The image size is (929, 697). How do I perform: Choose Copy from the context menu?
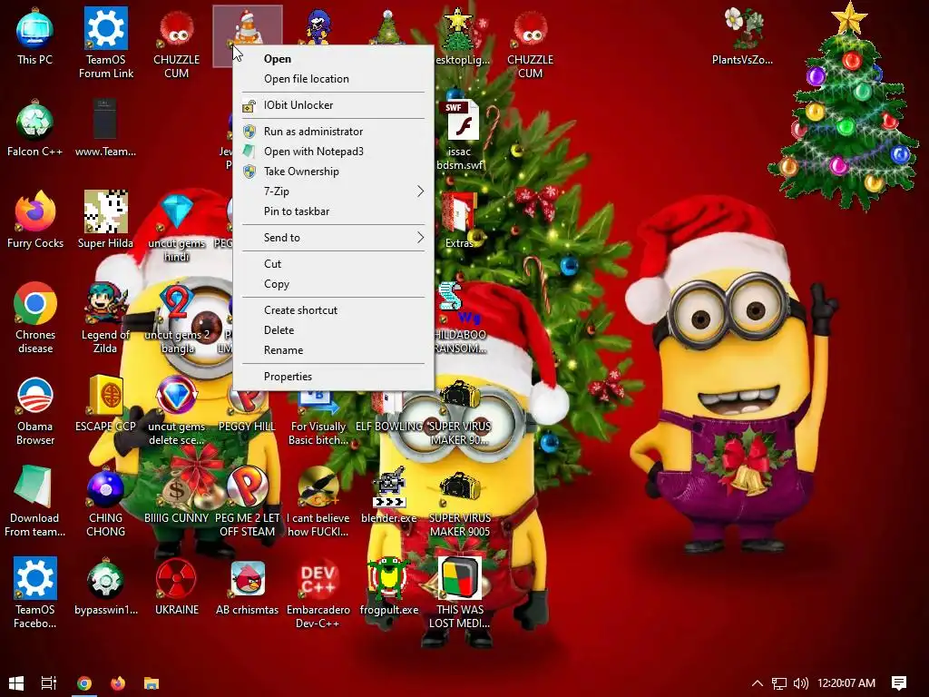pyautogui.click(x=334, y=284)
